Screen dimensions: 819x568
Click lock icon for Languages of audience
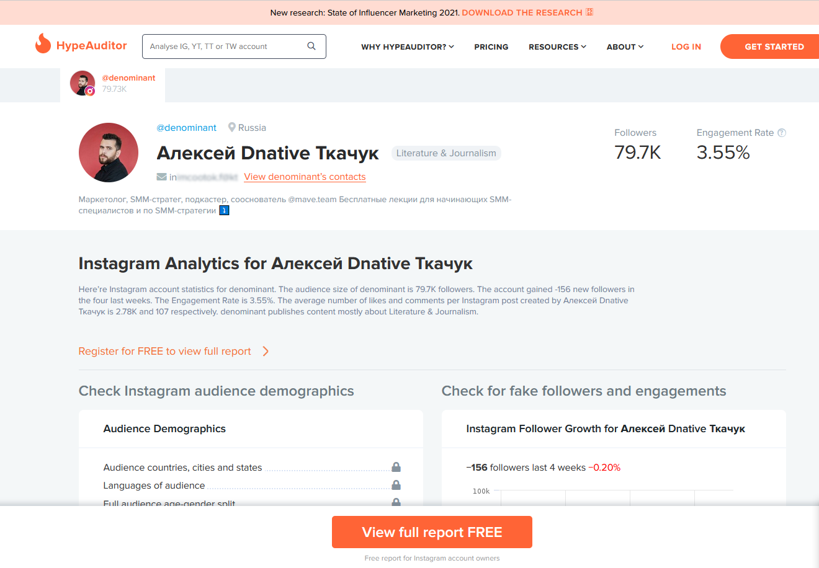[396, 485]
